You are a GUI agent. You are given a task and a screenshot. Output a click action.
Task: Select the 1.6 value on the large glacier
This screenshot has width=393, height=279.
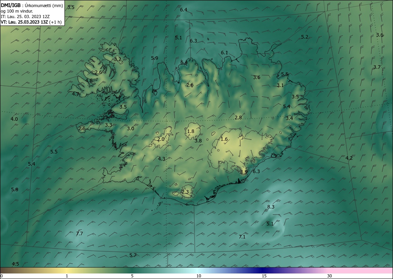[x=224, y=139]
